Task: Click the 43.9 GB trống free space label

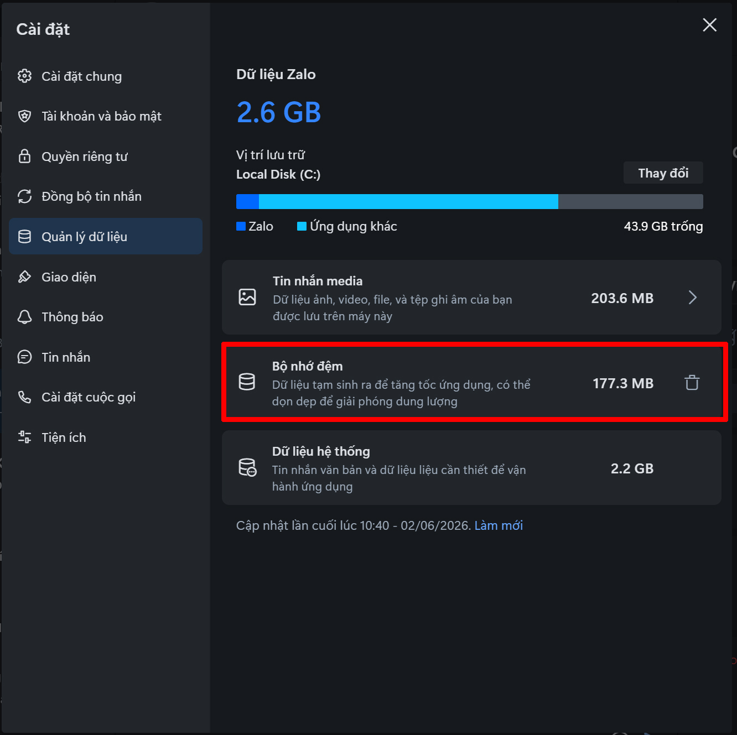Action: (663, 226)
